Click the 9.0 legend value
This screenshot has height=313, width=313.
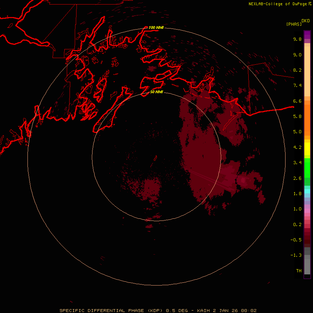tap(297, 55)
